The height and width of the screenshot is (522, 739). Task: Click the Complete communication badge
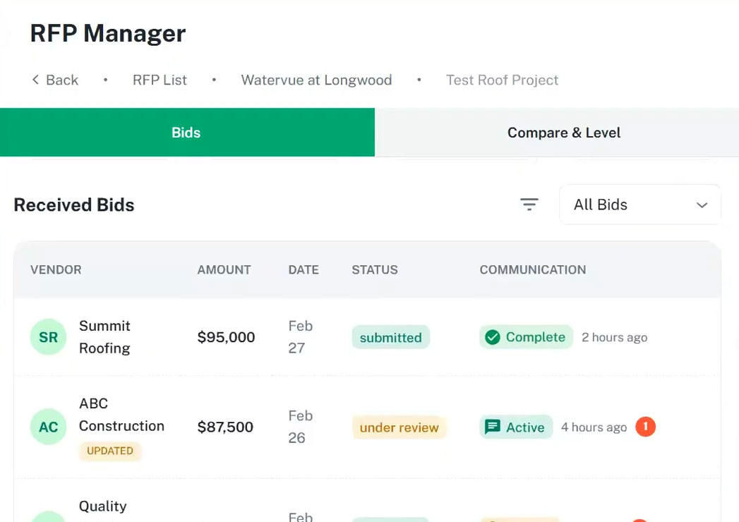[x=526, y=337]
